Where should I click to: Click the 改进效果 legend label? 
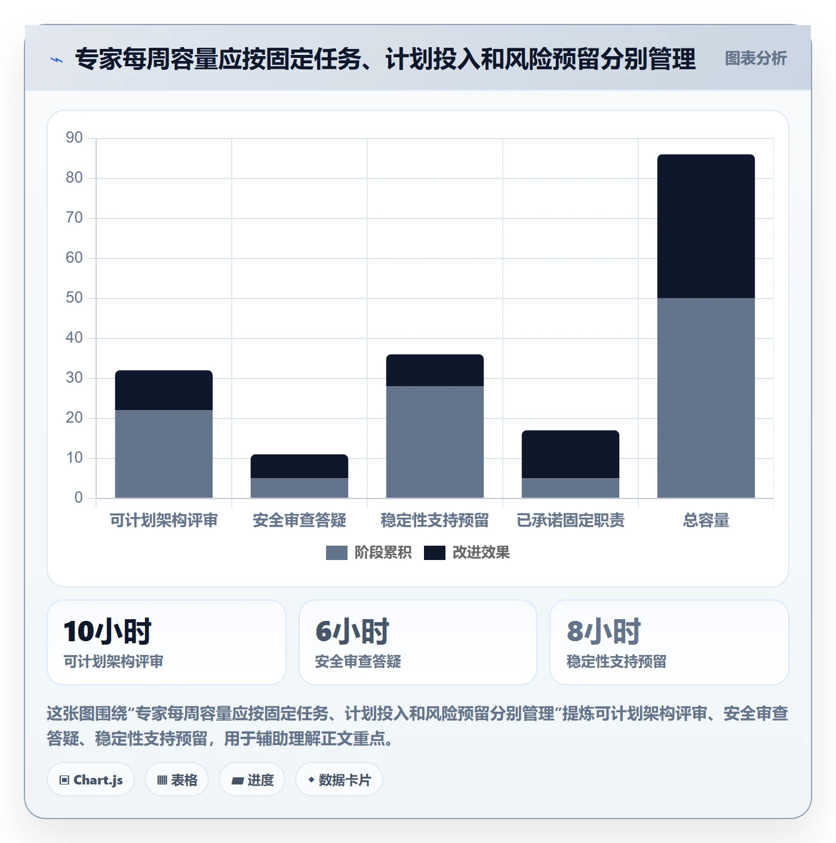pyautogui.click(x=481, y=553)
